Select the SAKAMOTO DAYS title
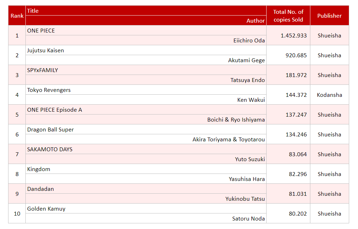Screen dimensions: 358x229 tap(50, 149)
